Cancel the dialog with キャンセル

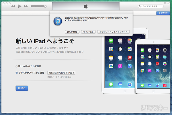point(88,32)
